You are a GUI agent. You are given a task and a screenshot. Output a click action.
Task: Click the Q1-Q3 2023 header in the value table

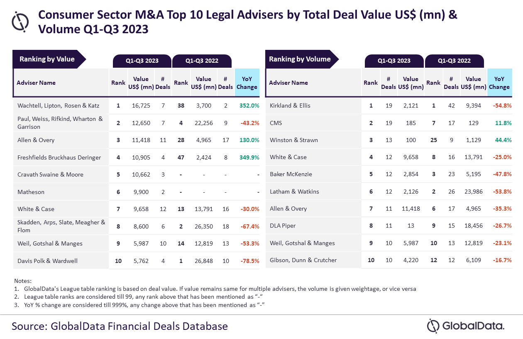tap(142, 61)
